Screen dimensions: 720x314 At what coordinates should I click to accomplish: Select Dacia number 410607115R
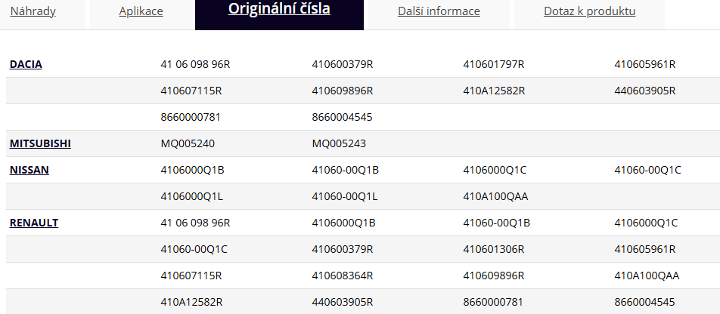(x=191, y=91)
